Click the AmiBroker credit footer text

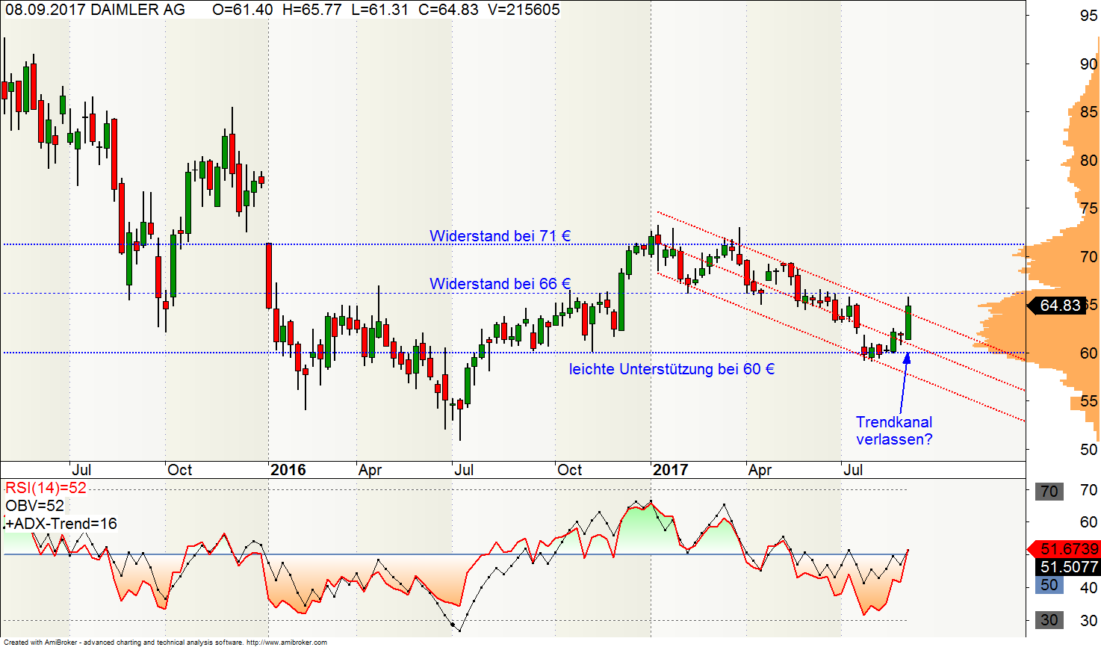165,643
